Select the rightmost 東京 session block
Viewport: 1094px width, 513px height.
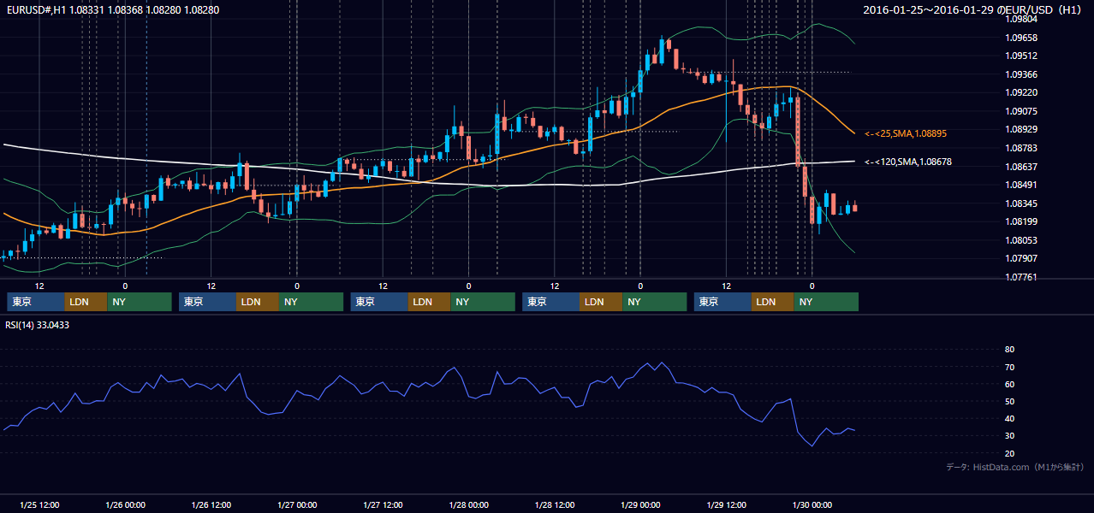(x=723, y=302)
